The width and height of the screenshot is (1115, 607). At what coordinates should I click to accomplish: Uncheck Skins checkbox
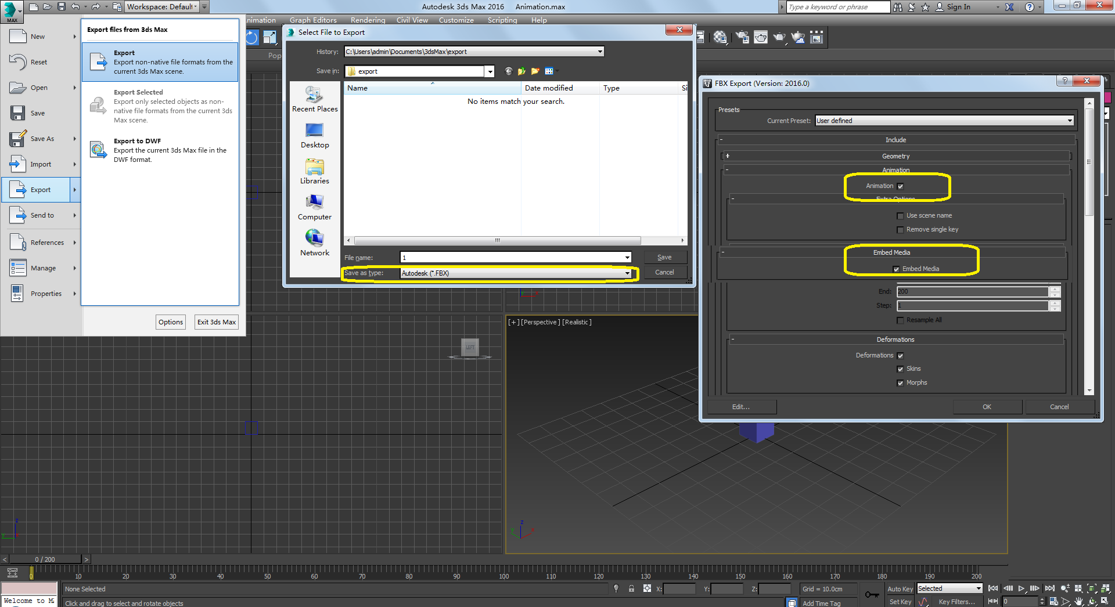click(900, 369)
